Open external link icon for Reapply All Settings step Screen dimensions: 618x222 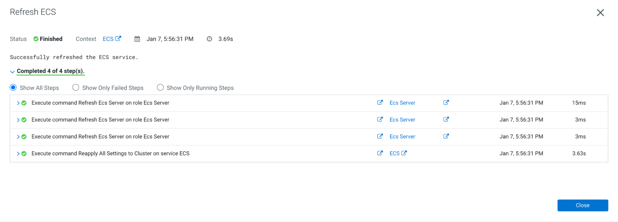click(380, 153)
